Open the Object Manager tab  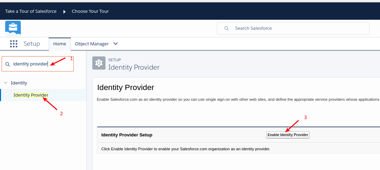(92, 44)
